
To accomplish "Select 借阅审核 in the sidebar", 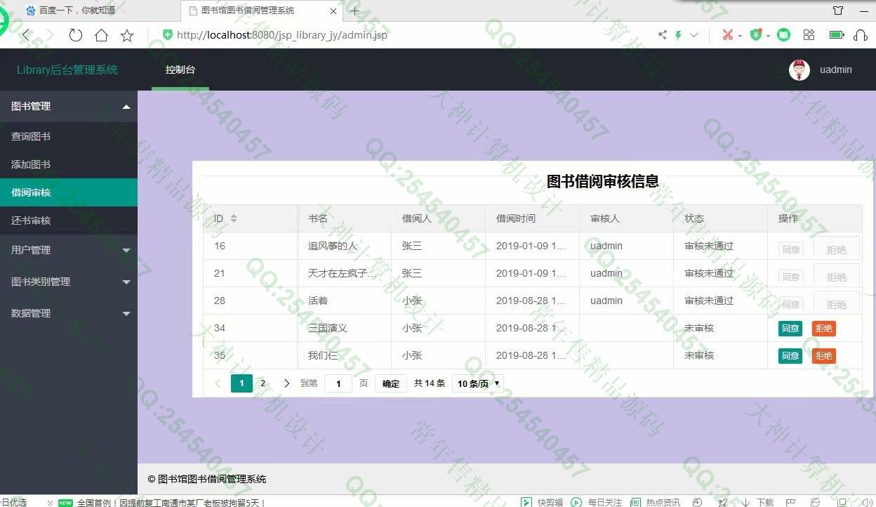I will (69, 192).
